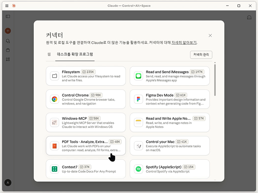This screenshot has width=258, height=193.
Task: Click "Up-to-date Code Docs For Any Prompt" text
Action: click(89, 171)
